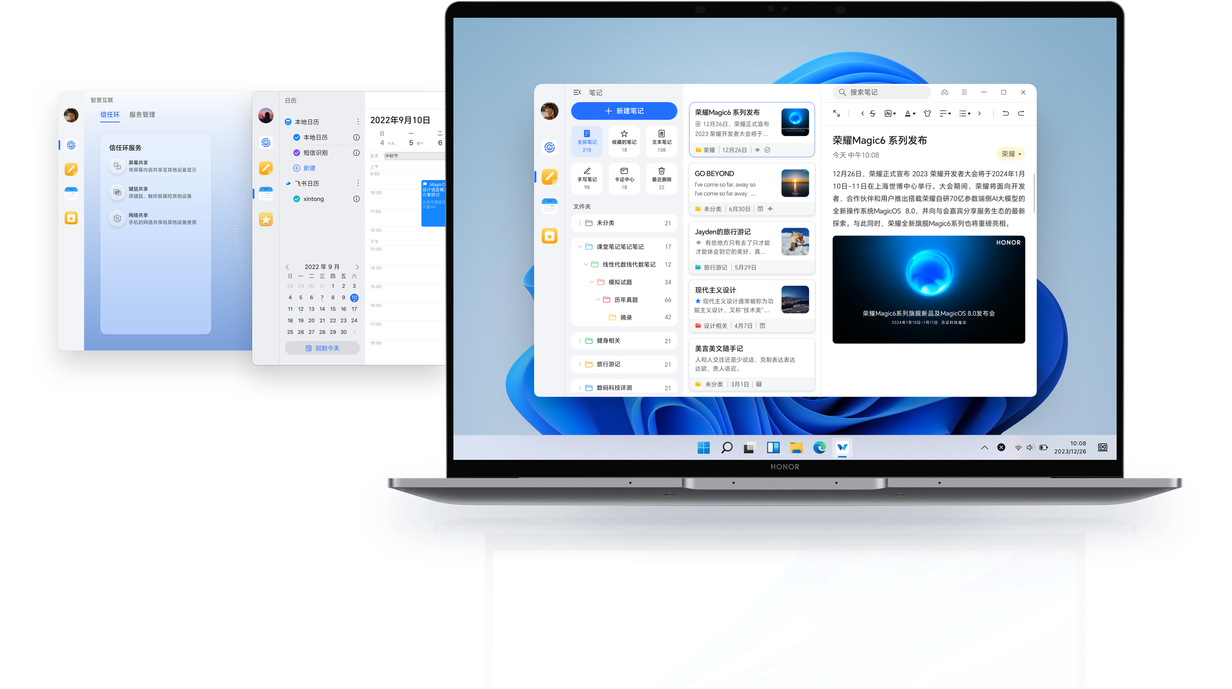Toggle the 本地日历 calendar checkbox
The image size is (1232, 689).
[x=297, y=137]
